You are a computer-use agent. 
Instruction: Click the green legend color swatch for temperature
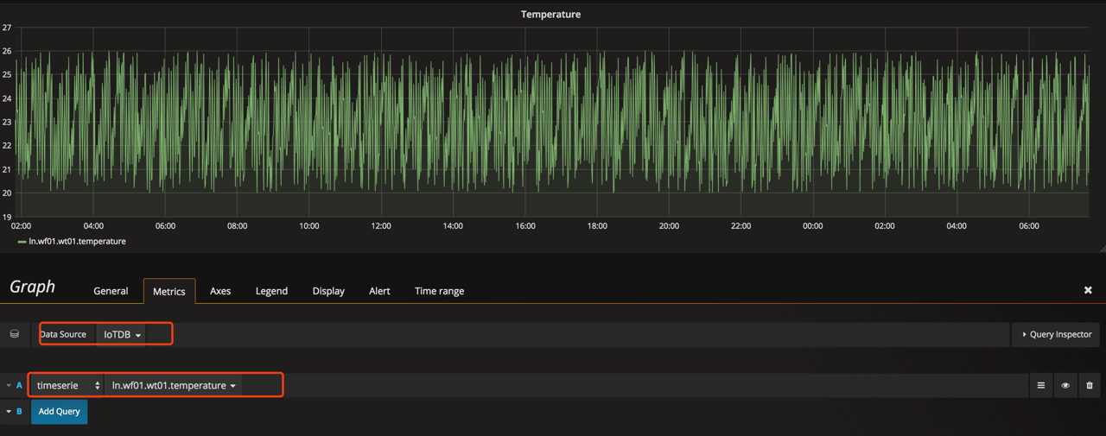pos(22,242)
